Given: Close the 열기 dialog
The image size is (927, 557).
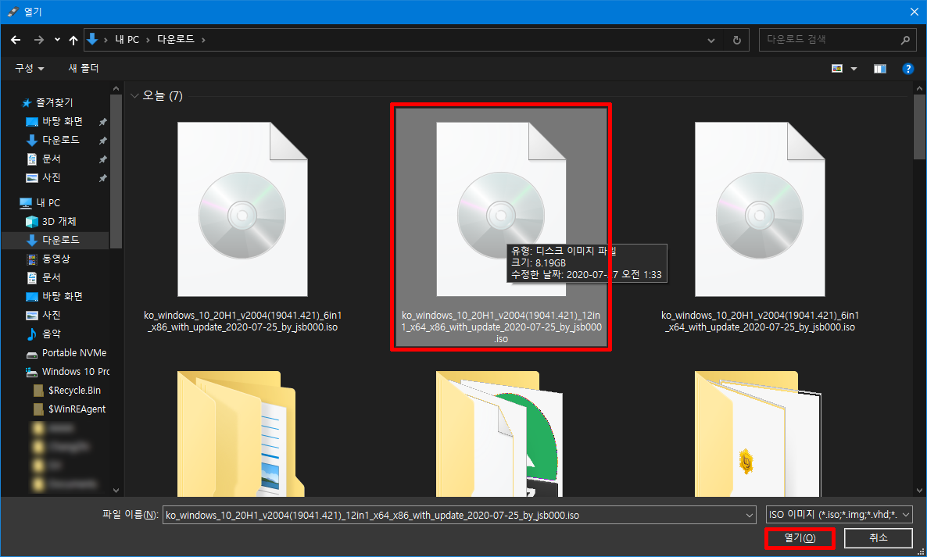Looking at the screenshot, I should tap(914, 12).
